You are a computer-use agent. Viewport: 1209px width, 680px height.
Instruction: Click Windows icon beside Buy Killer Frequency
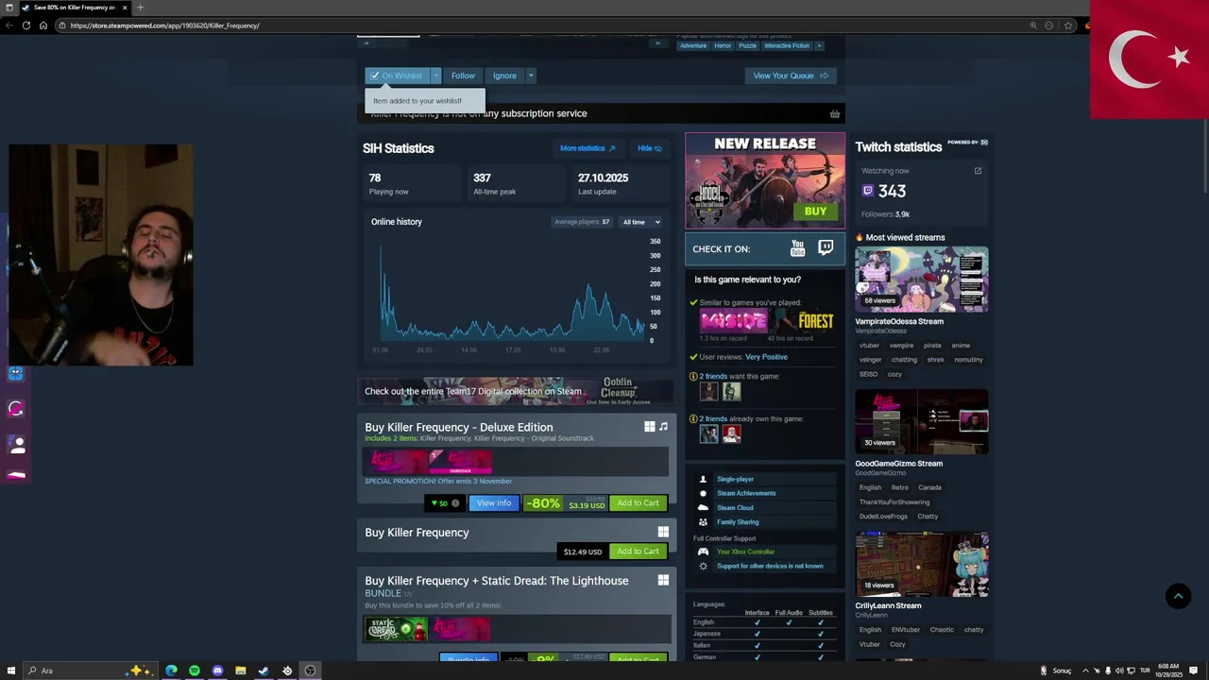(x=663, y=533)
